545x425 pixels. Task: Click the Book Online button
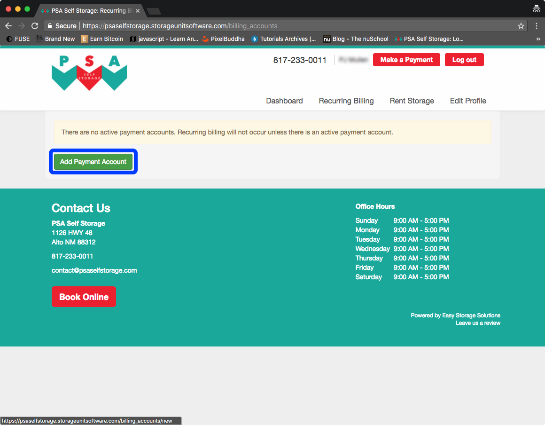coord(84,297)
